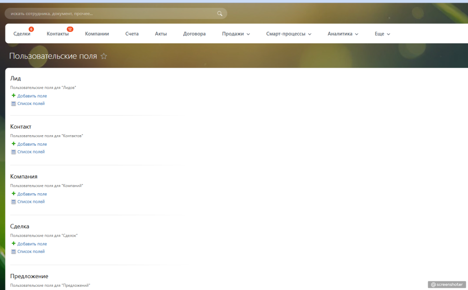Image resolution: width=468 pixels, height=290 pixels.
Task: Click green plus icon under Лид section
Action: (13, 95)
